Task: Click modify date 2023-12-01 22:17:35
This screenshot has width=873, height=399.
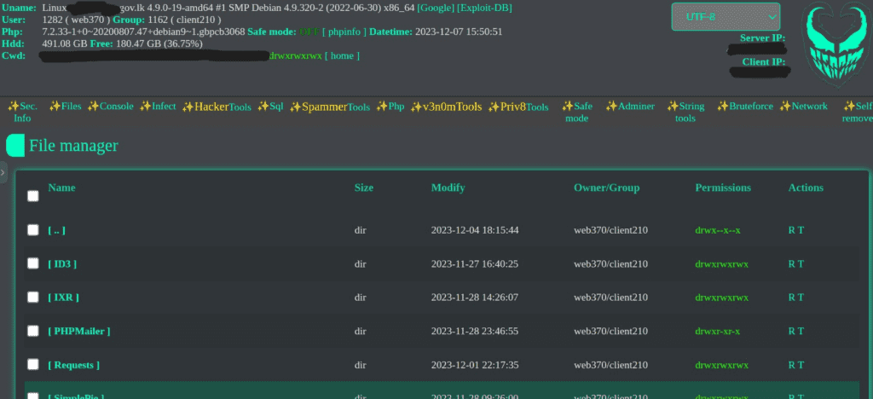Action: pos(474,365)
